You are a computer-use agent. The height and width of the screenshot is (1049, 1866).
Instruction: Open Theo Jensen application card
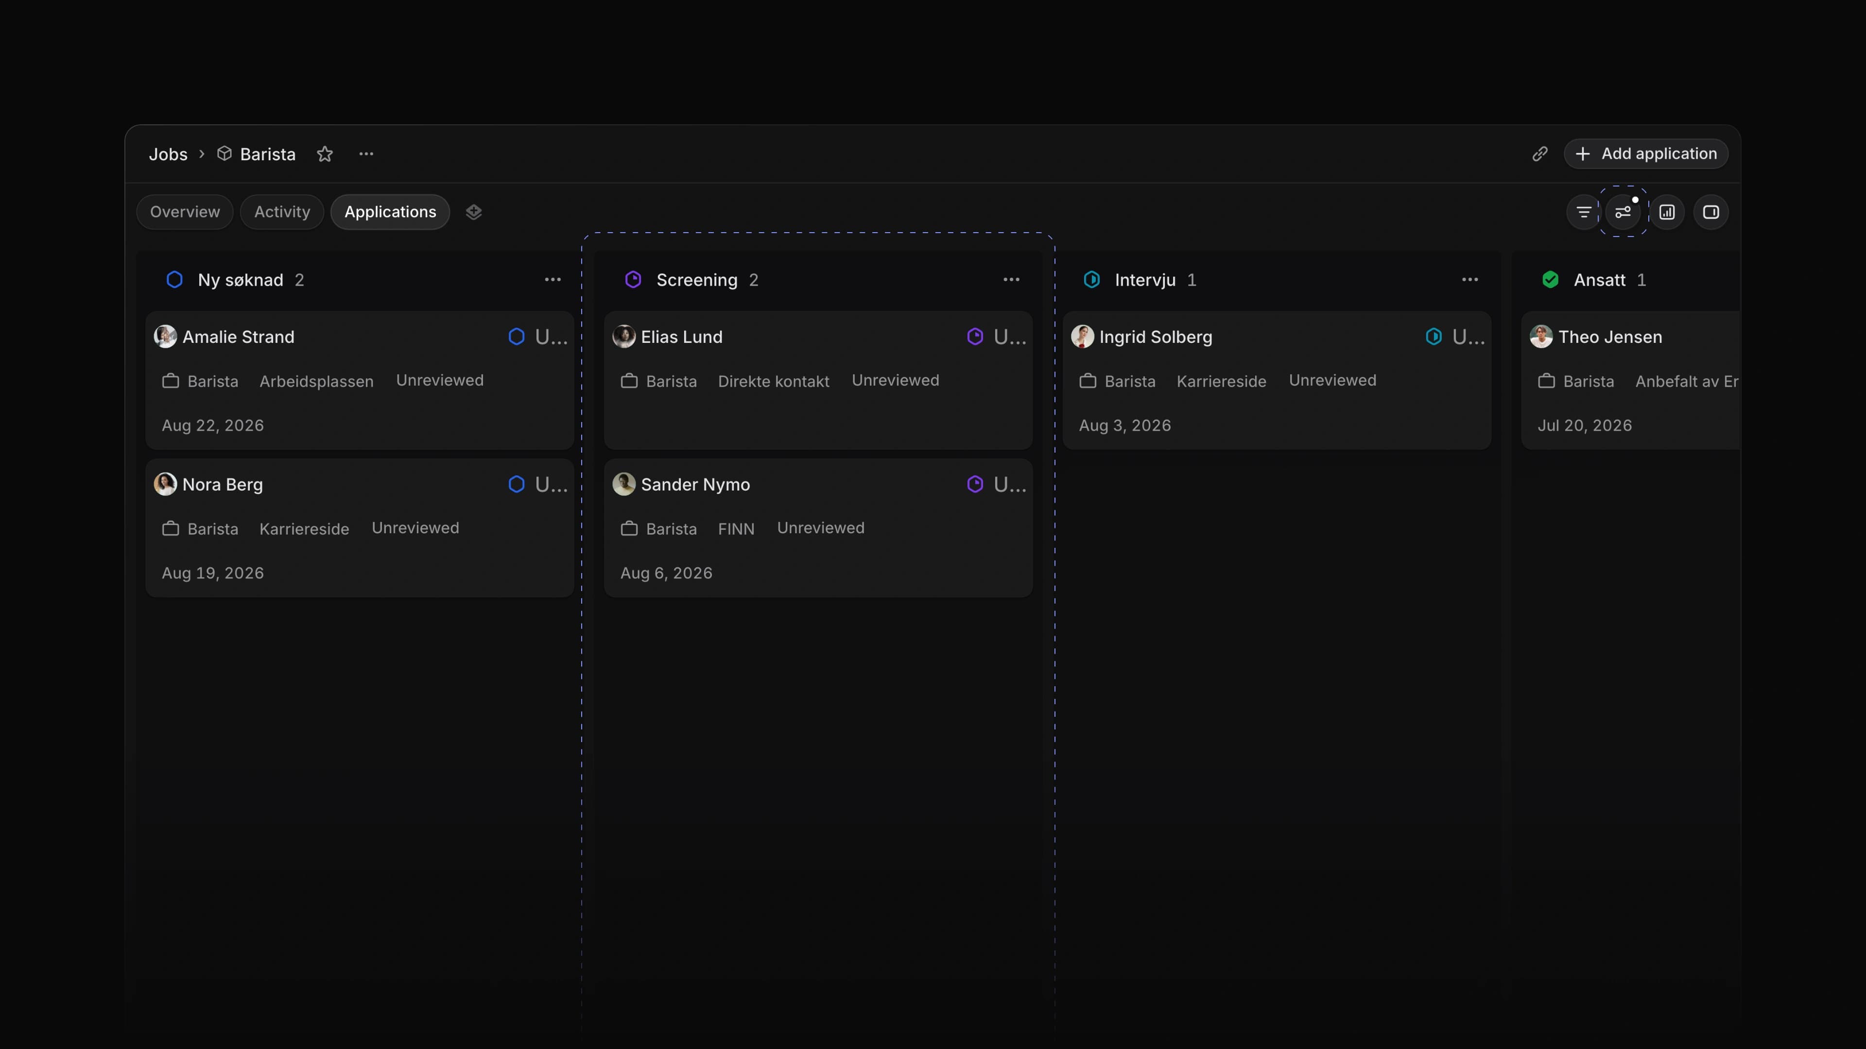coord(1631,381)
